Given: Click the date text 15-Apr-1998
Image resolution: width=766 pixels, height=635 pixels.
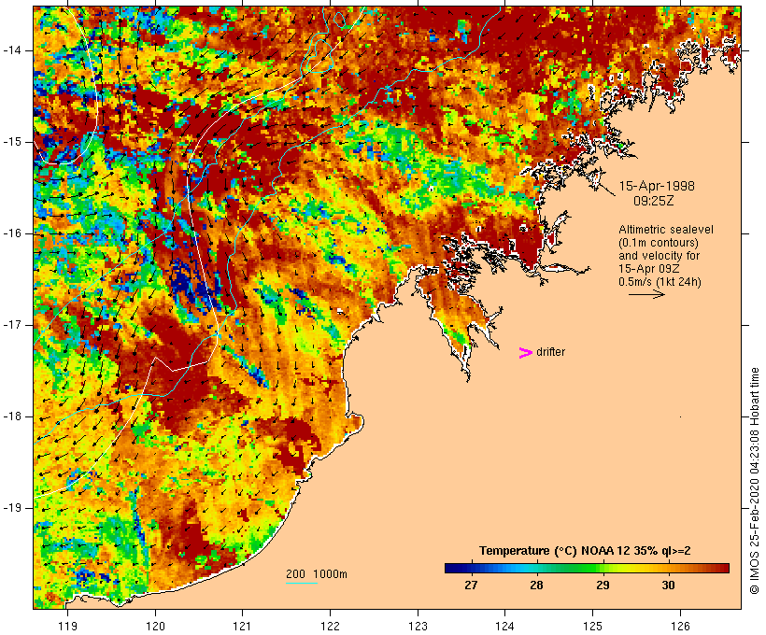Looking at the screenshot, I should pyautogui.click(x=657, y=186).
